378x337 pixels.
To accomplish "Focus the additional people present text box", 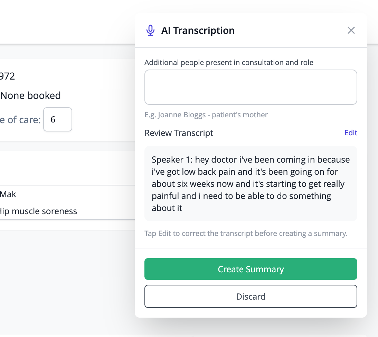I will click(x=251, y=87).
